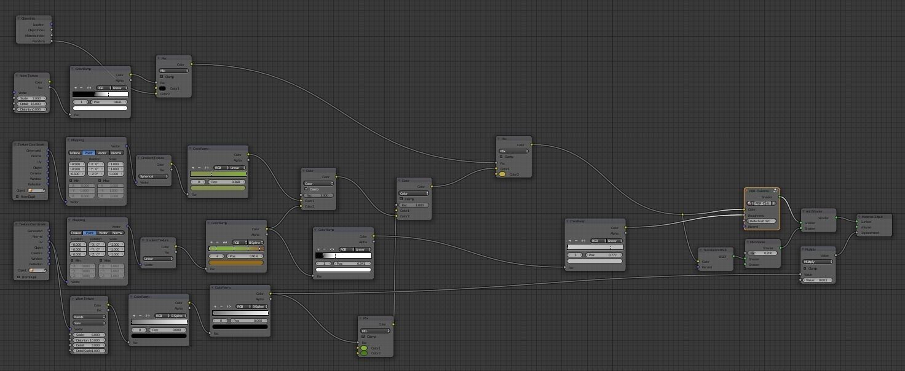Click the Value 0.003 field in Multiply node
Viewport: 905px width, 371px height.
click(818, 280)
